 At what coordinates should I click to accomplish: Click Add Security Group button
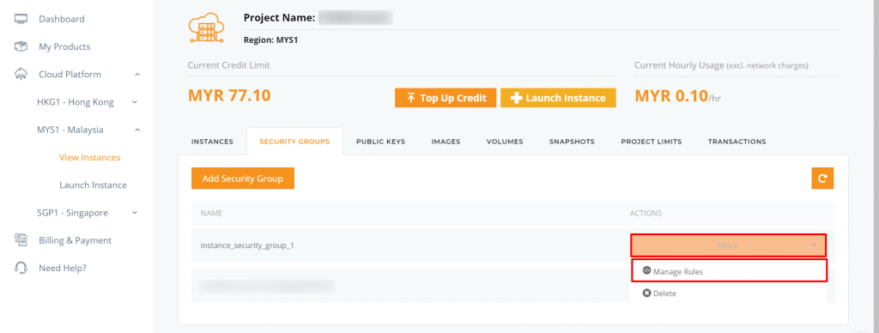pyautogui.click(x=243, y=179)
